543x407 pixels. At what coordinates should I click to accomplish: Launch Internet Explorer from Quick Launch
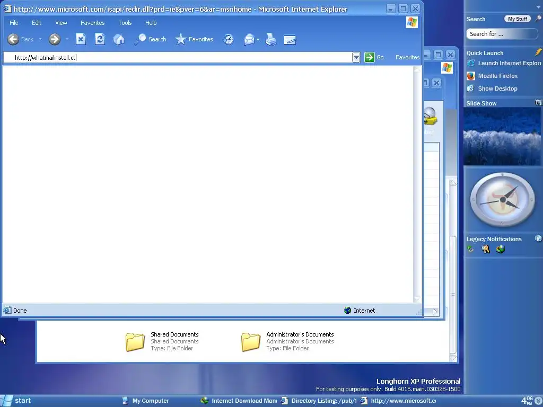[x=509, y=64]
